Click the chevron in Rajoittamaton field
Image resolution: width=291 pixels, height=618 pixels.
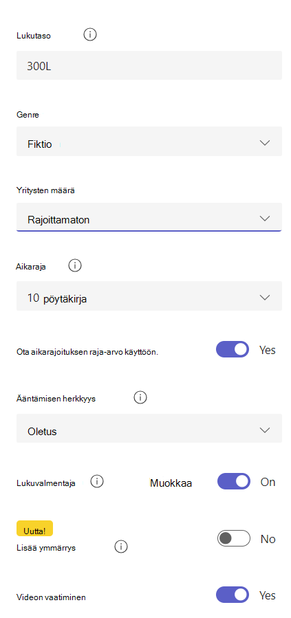[265, 218]
